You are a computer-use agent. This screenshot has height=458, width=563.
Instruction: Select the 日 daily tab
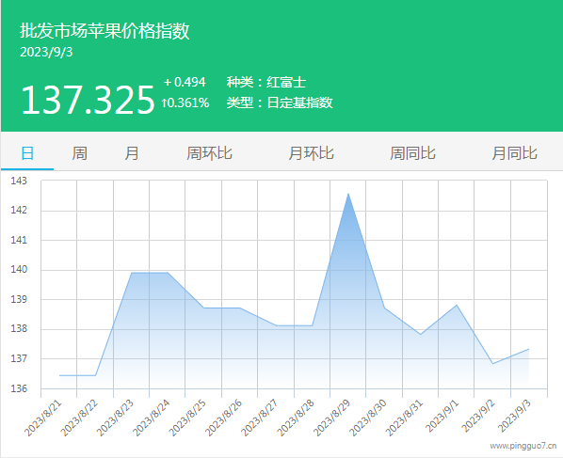point(27,153)
